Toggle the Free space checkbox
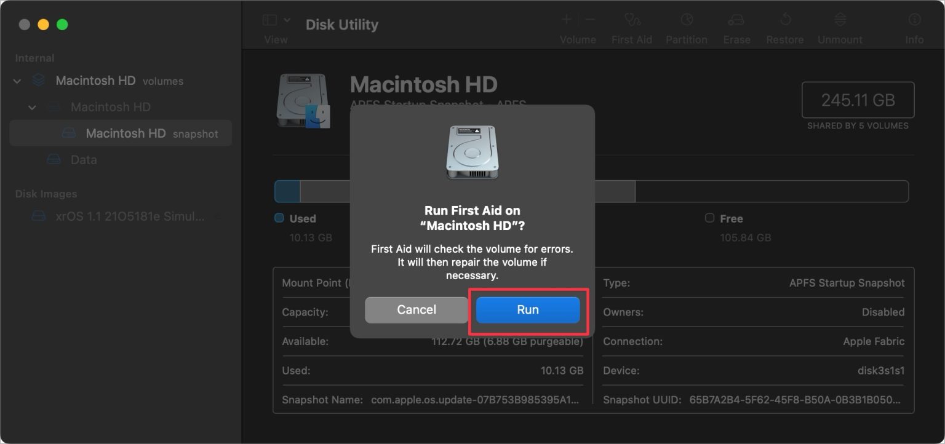The width and height of the screenshot is (945, 444). 711,218
